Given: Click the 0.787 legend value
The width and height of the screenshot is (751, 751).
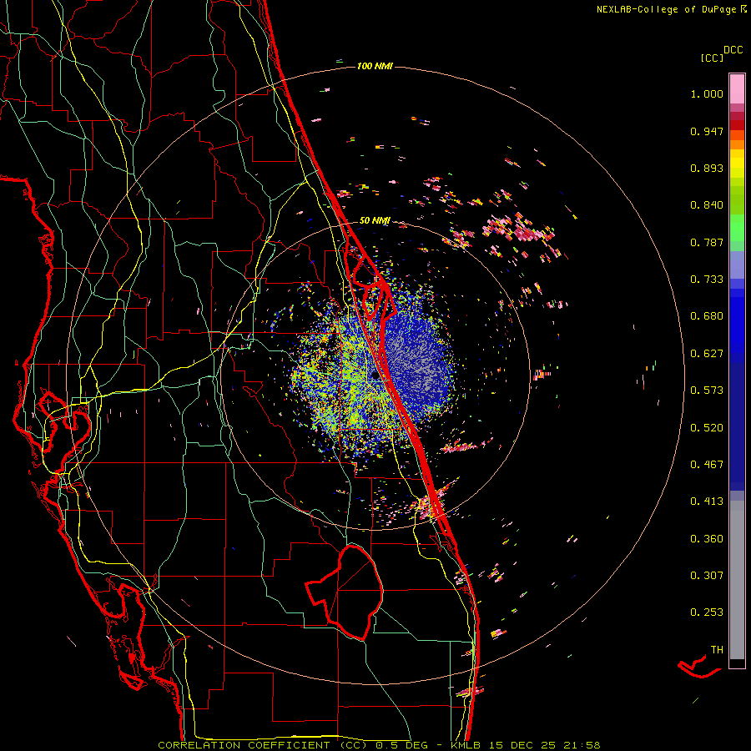Looking at the screenshot, I should click(x=707, y=242).
